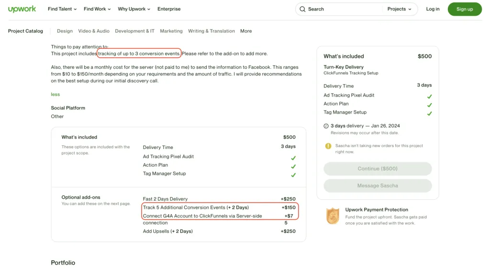Screen dimensions: 490x269
Task: Click checkmark beside Ad Tracking Pixel Audit in main table
Action: tap(293, 158)
